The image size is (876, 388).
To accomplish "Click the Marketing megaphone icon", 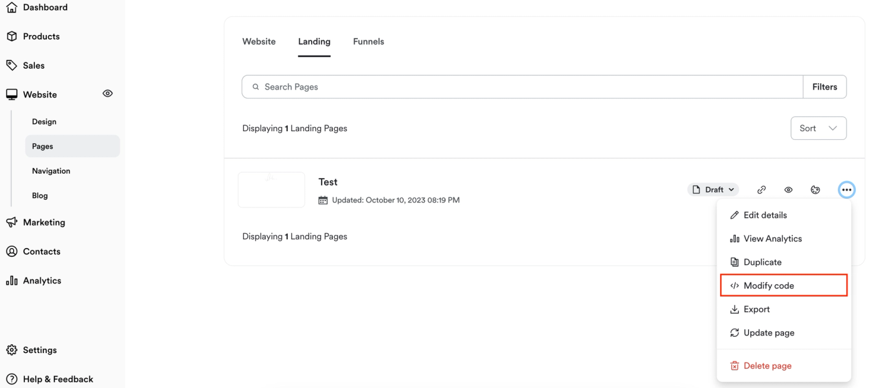I will [11, 222].
